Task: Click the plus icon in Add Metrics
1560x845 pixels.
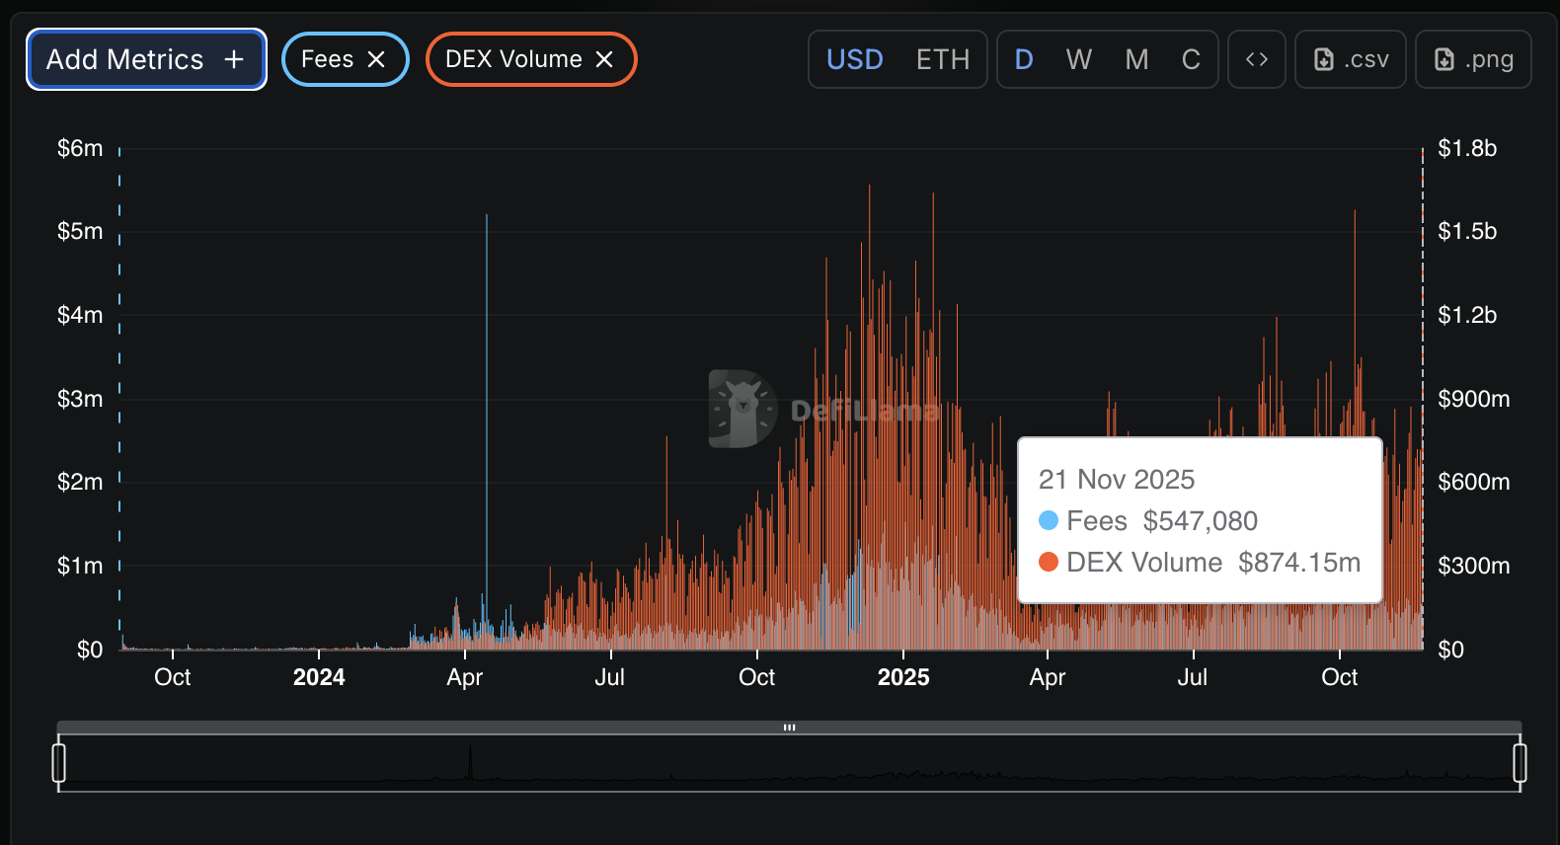Action: [x=234, y=60]
